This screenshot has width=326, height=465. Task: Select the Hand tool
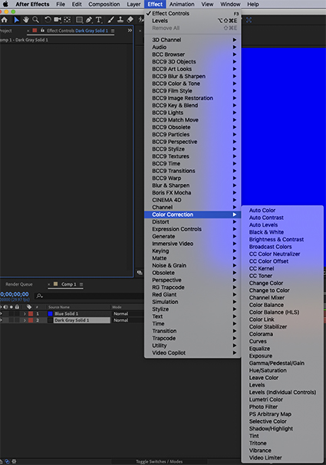(x=26, y=20)
